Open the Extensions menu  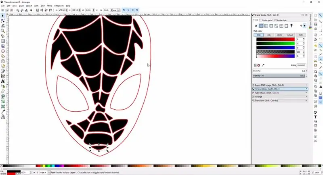[x=59, y=6]
